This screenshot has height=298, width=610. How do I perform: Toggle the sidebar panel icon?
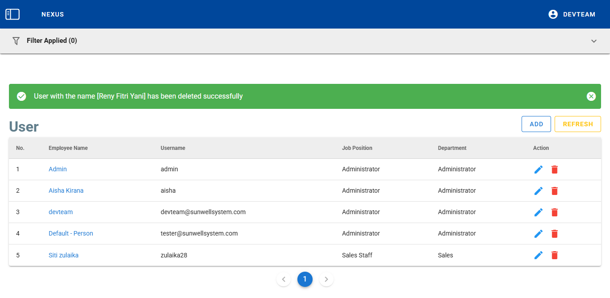(x=13, y=14)
